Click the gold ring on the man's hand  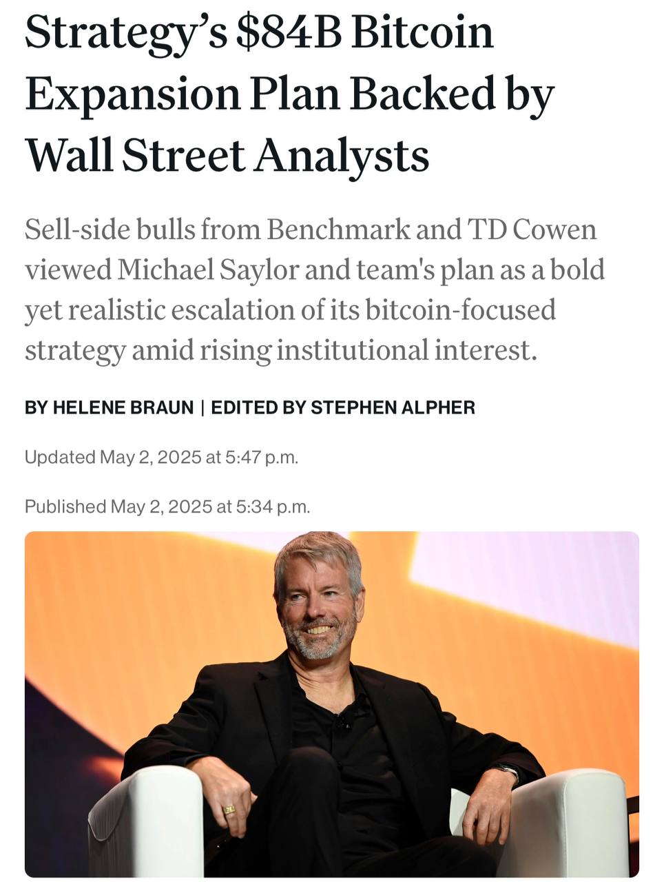229,809
